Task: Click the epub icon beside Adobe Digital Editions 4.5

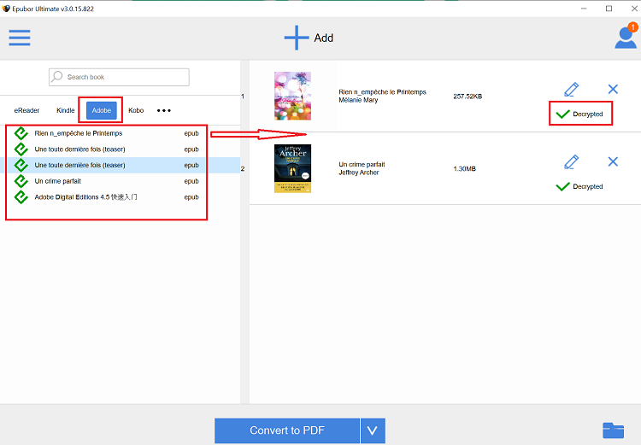Action: [21, 197]
